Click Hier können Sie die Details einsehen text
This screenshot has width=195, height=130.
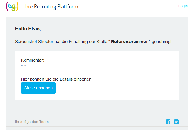(57, 79)
